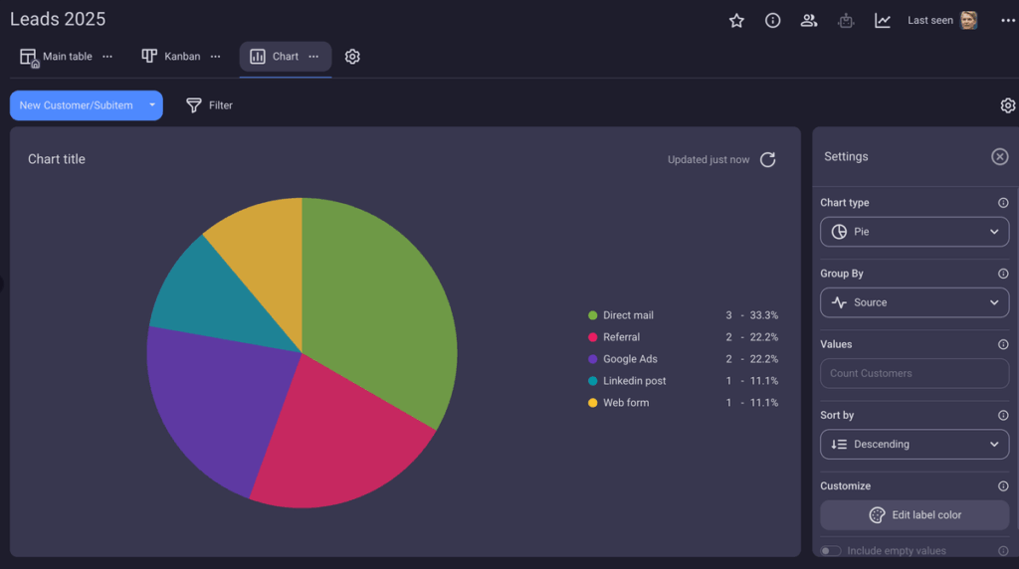Viewport: 1019px width, 569px height.
Task: Click the green Direct mail legend dot
Action: tap(593, 315)
